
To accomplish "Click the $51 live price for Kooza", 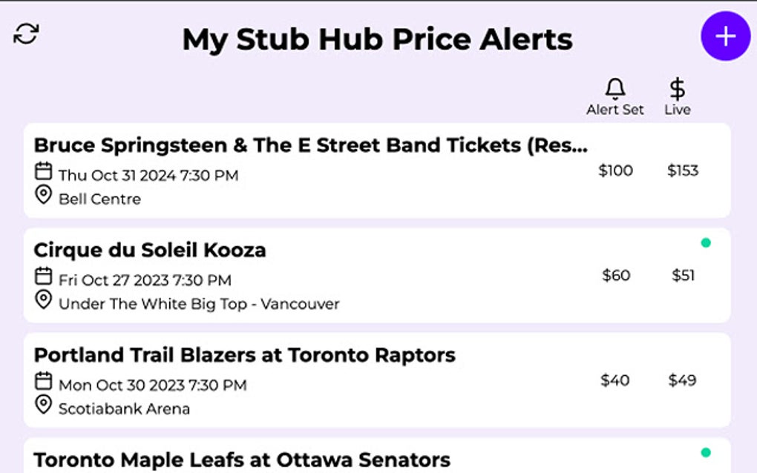I will click(685, 275).
